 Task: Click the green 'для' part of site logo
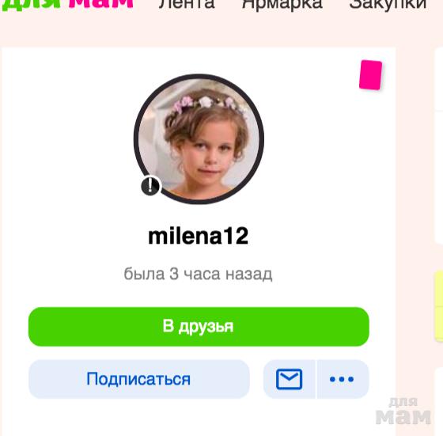point(32,5)
